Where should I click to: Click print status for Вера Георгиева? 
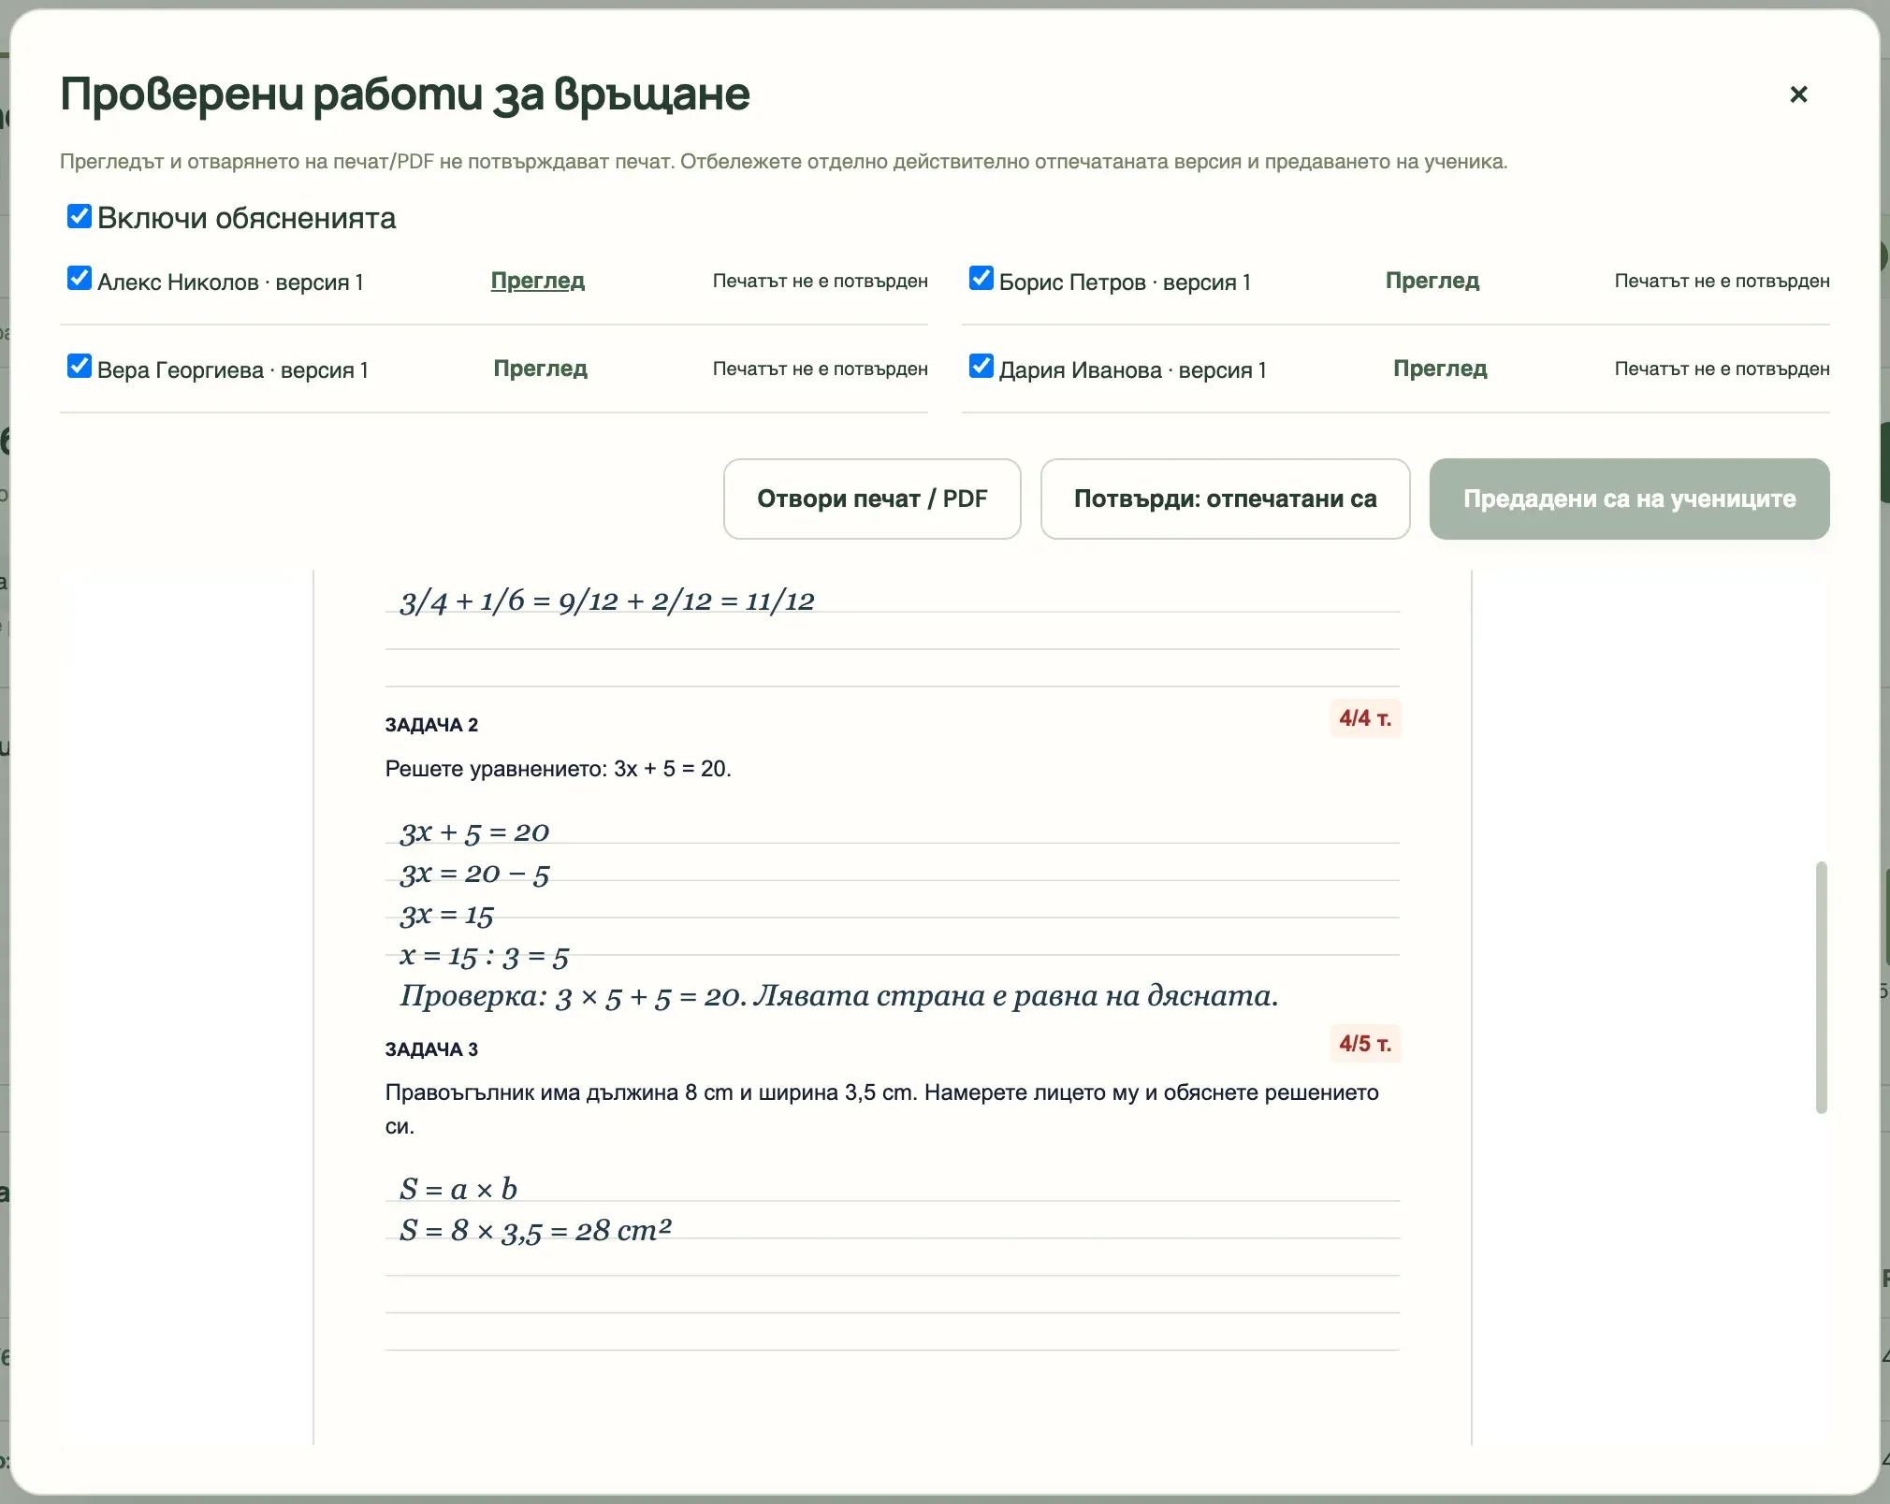pos(821,369)
